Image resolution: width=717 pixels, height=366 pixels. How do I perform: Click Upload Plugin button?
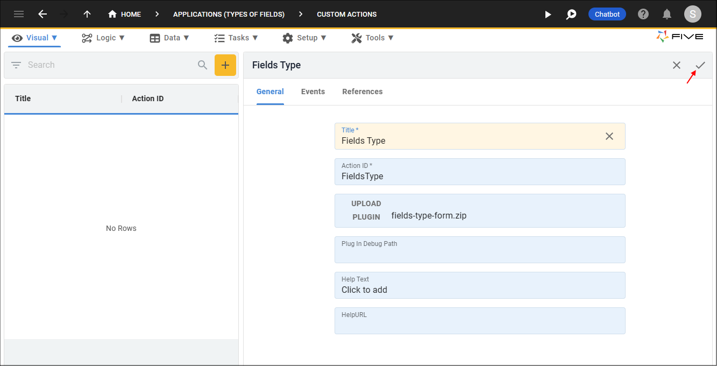[x=366, y=210]
